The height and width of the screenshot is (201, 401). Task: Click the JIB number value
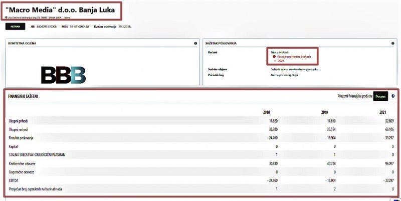pyautogui.click(x=47, y=27)
